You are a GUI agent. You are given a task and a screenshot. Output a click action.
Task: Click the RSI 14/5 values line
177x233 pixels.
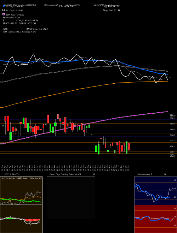(21, 20)
